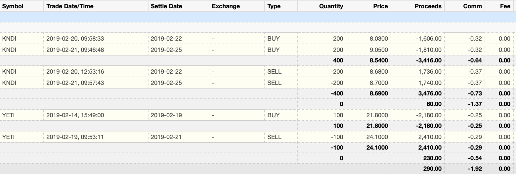
Task: Click the Proceeds column header
Action: point(428,6)
